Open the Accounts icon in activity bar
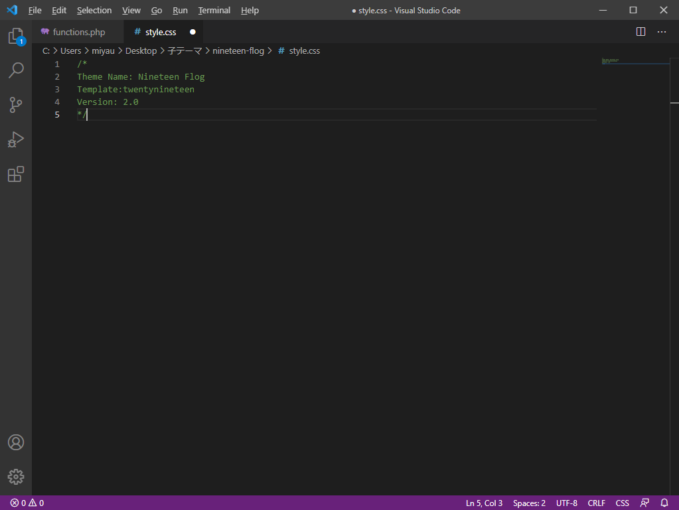 point(16,442)
